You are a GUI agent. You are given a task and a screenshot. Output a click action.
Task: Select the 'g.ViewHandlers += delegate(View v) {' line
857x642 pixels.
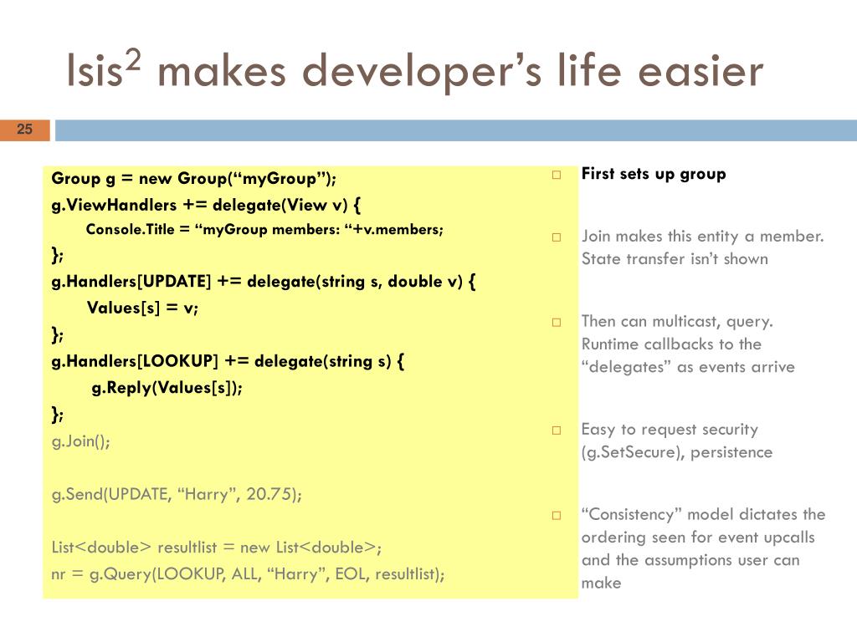tap(206, 206)
